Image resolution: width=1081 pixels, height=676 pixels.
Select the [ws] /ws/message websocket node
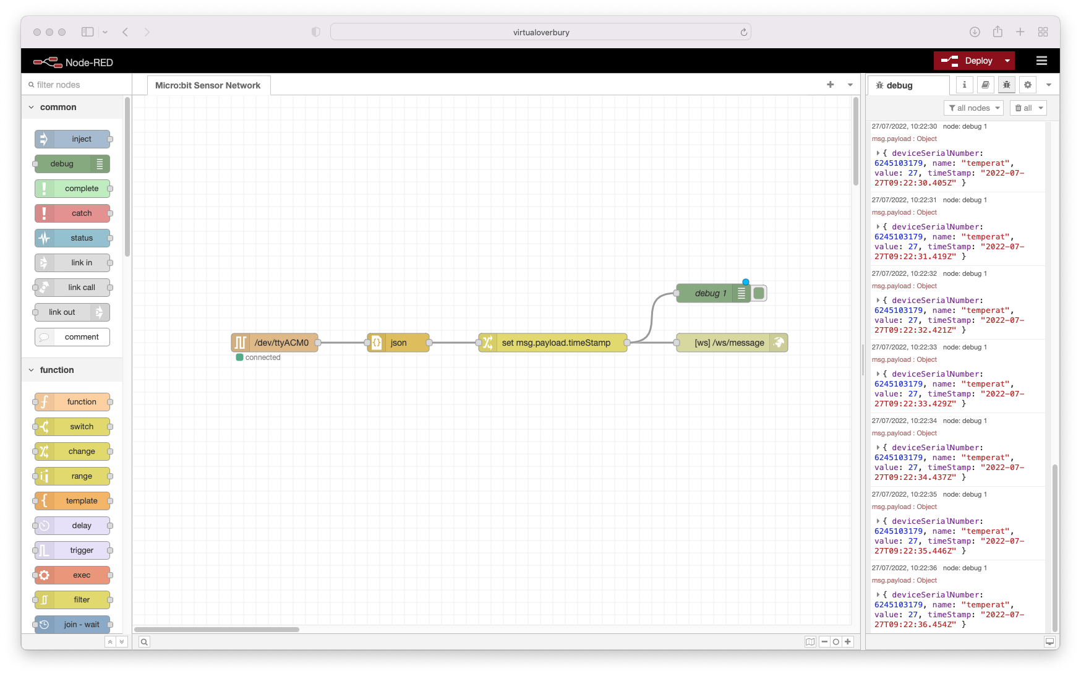(x=732, y=343)
